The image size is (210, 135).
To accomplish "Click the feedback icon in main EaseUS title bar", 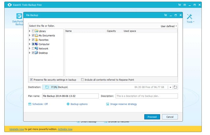I will coord(185,5).
